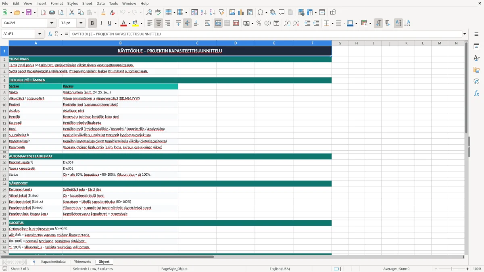Click the AutoFilter funnel icon
This screenshot has width=484, height=272.
221,12
